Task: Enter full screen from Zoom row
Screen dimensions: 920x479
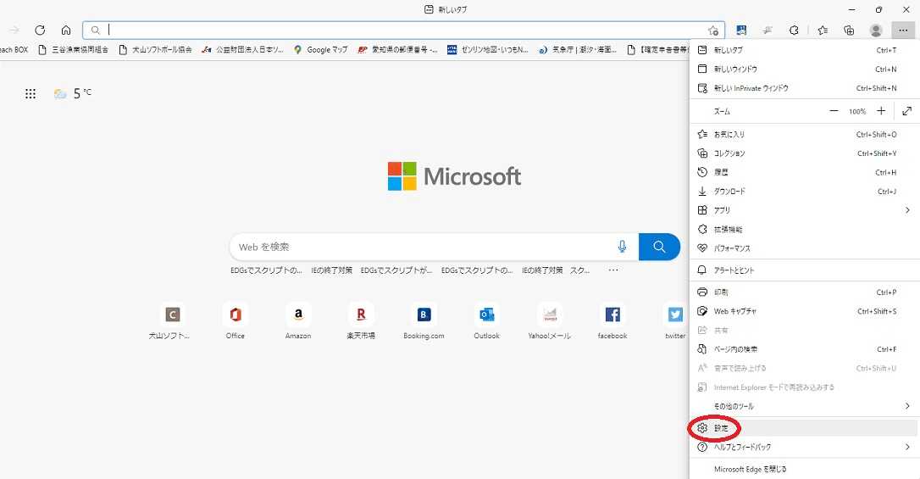Action: pos(907,111)
